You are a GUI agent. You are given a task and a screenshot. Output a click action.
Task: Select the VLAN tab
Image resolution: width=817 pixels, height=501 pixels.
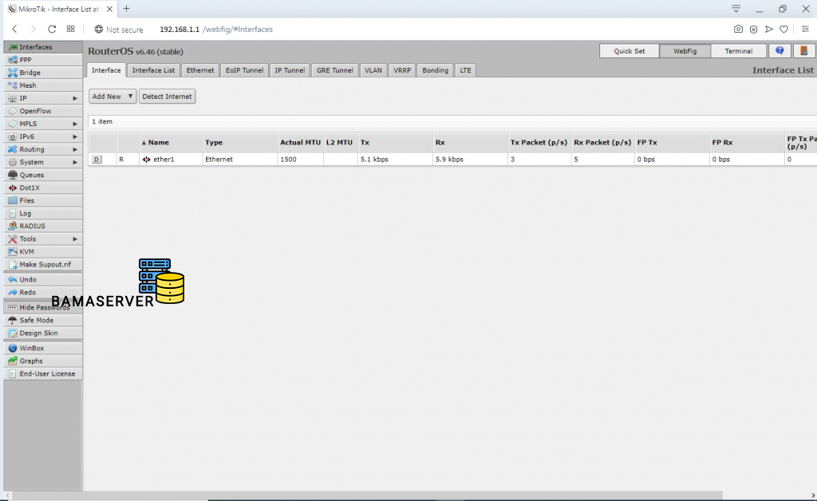pyautogui.click(x=373, y=70)
